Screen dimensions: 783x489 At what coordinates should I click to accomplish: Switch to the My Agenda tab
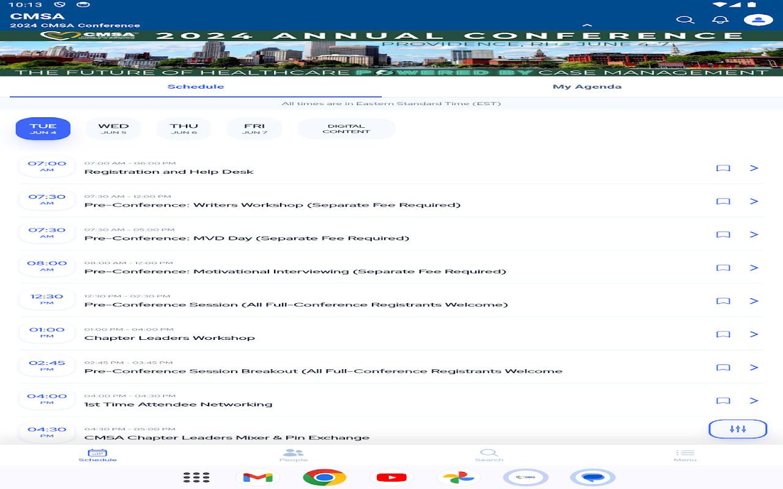pos(587,87)
